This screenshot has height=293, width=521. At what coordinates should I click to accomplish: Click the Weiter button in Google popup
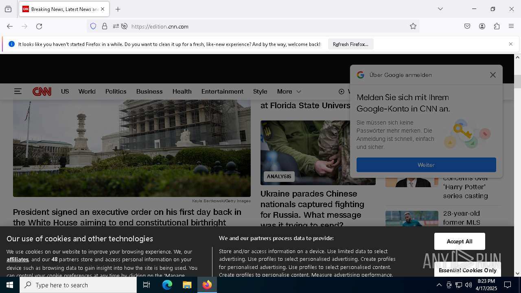click(x=426, y=165)
